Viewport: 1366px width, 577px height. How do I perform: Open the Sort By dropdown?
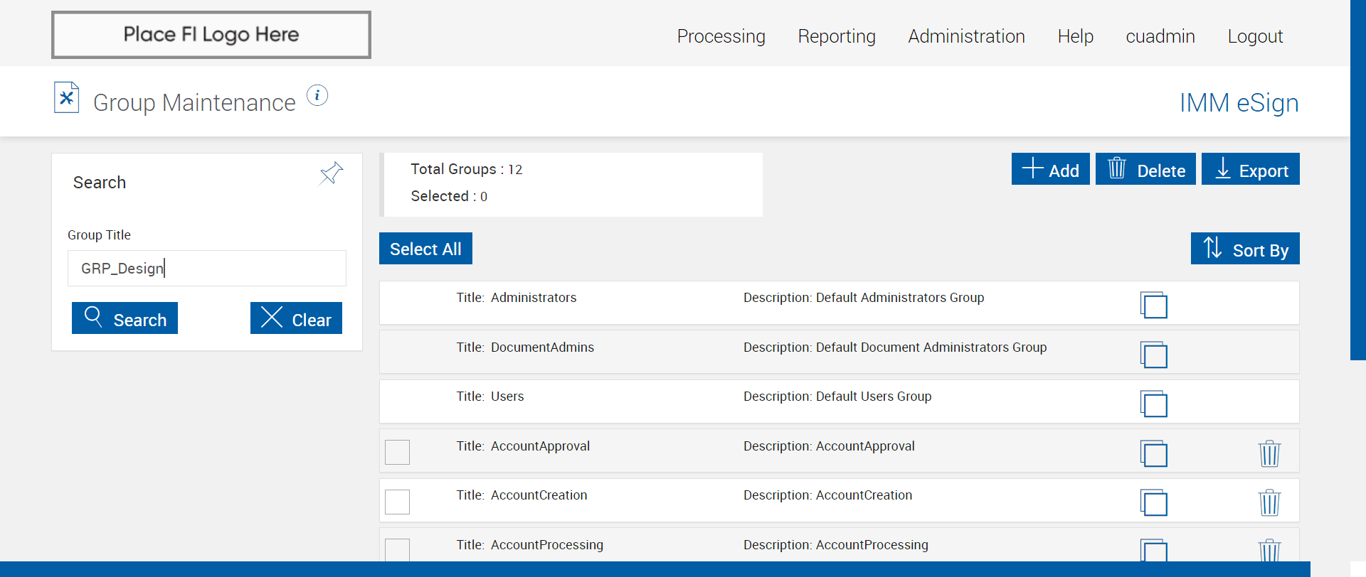1245,249
